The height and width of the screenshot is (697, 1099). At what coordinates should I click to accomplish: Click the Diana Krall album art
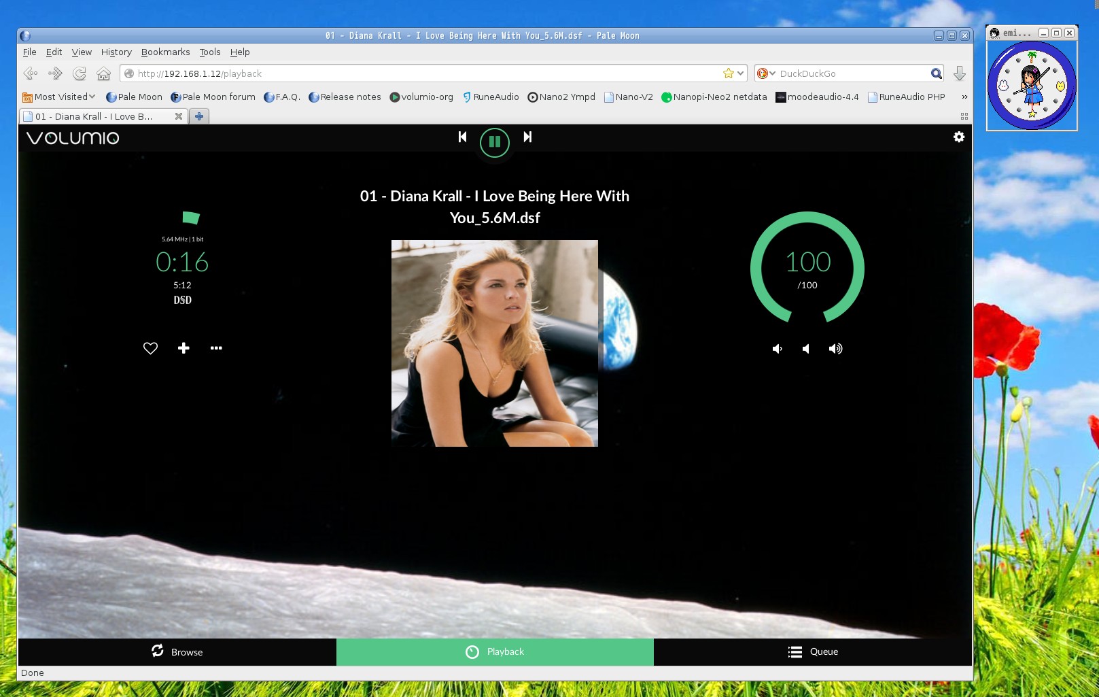point(494,343)
